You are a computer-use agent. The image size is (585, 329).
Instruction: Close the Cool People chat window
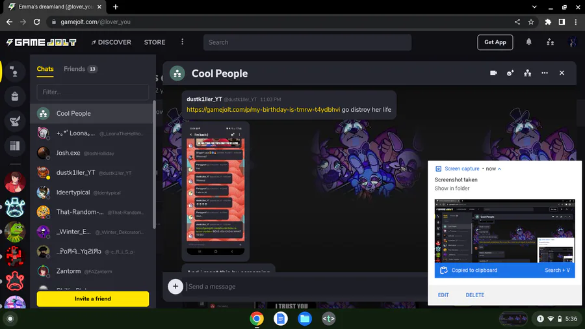pos(562,73)
